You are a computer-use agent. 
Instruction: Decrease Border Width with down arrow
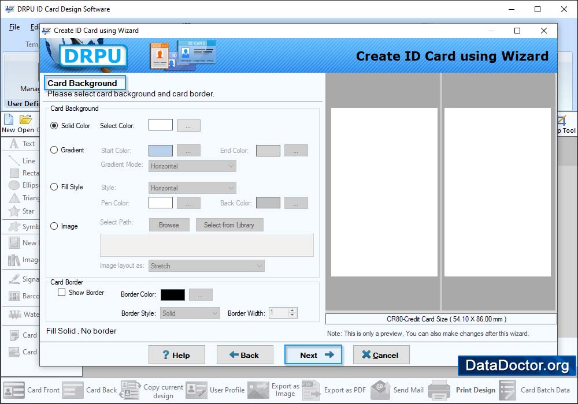point(292,315)
